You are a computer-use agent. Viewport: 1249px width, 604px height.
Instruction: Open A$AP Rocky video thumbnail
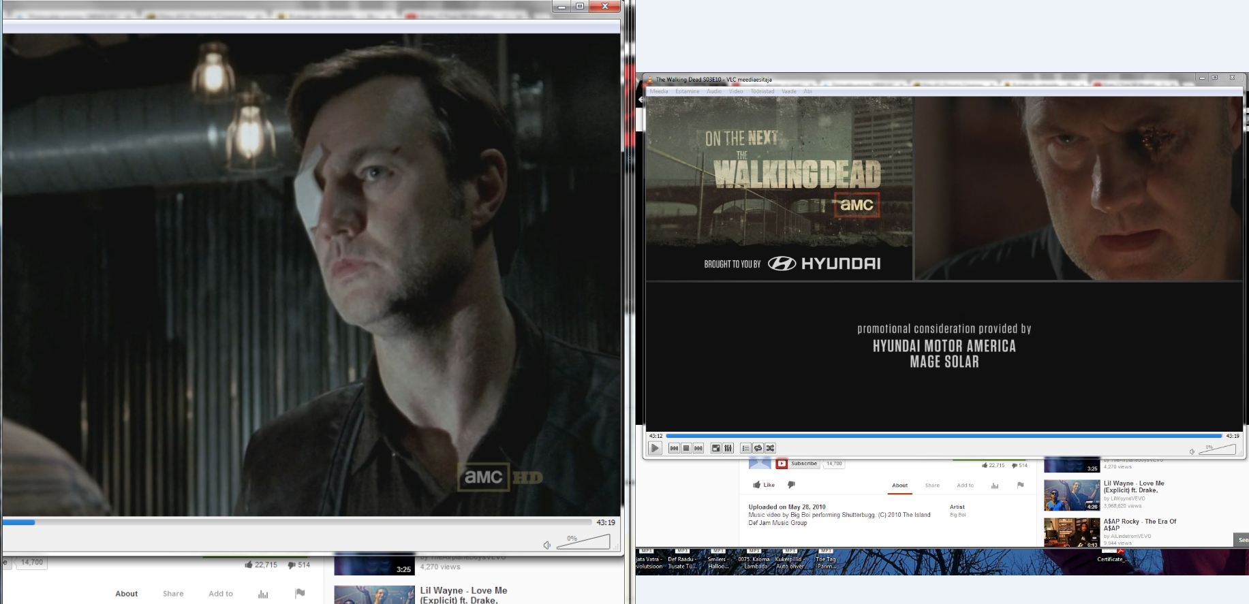pos(1072,533)
